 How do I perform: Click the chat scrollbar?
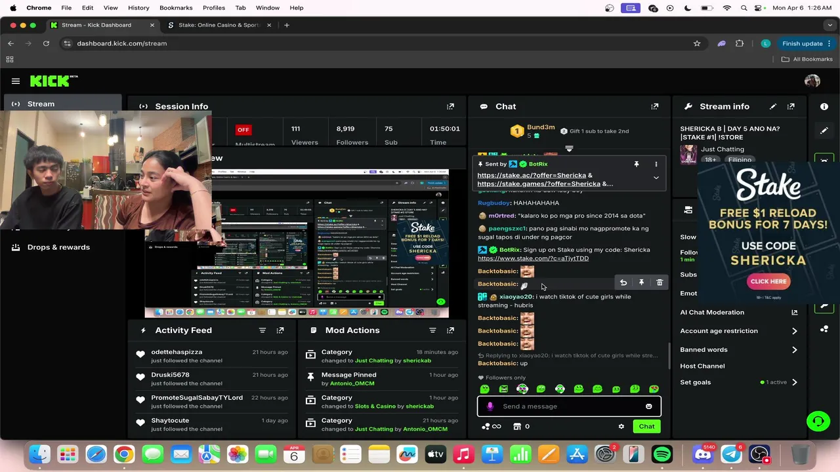click(669, 356)
